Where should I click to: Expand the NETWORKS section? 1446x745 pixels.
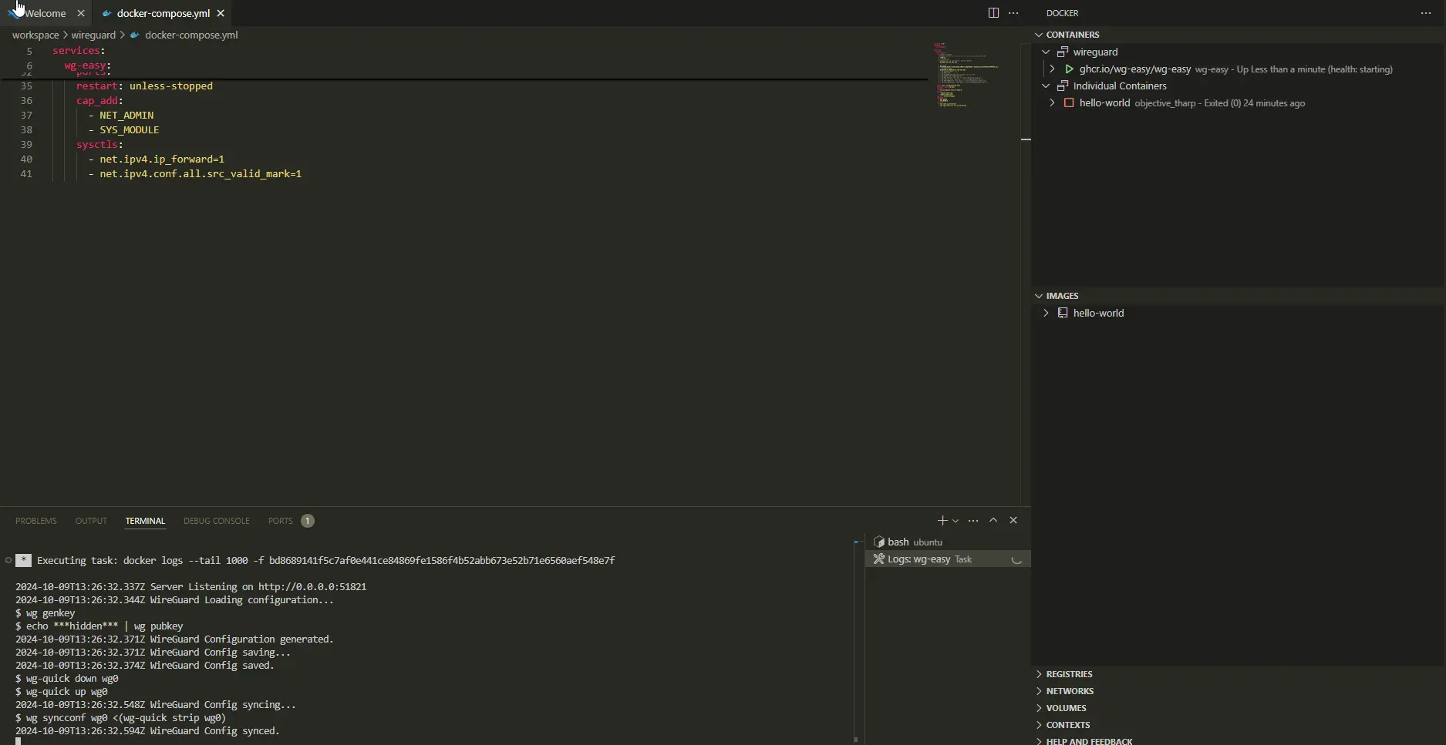point(1039,691)
